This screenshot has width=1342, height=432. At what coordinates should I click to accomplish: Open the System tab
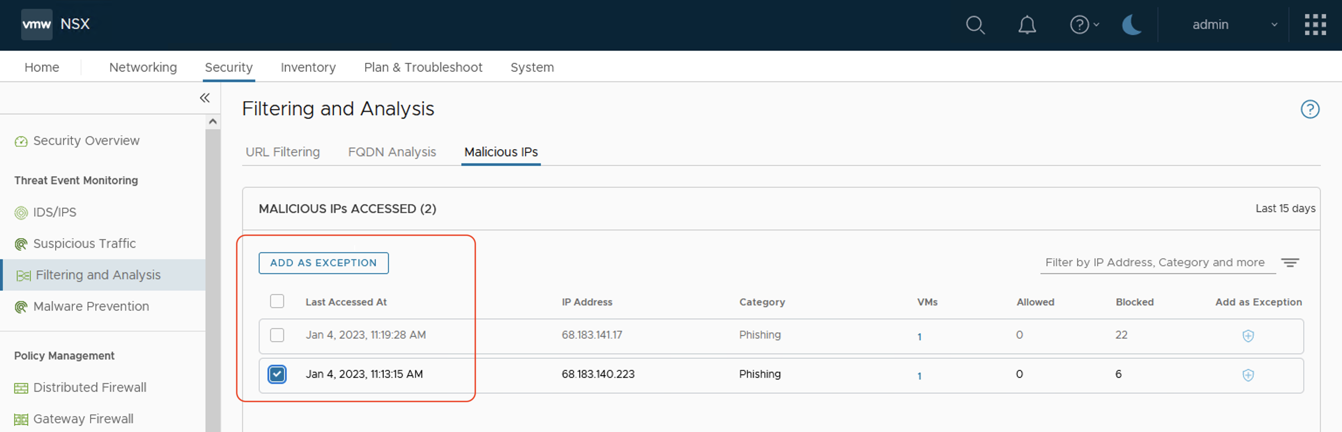pos(532,67)
